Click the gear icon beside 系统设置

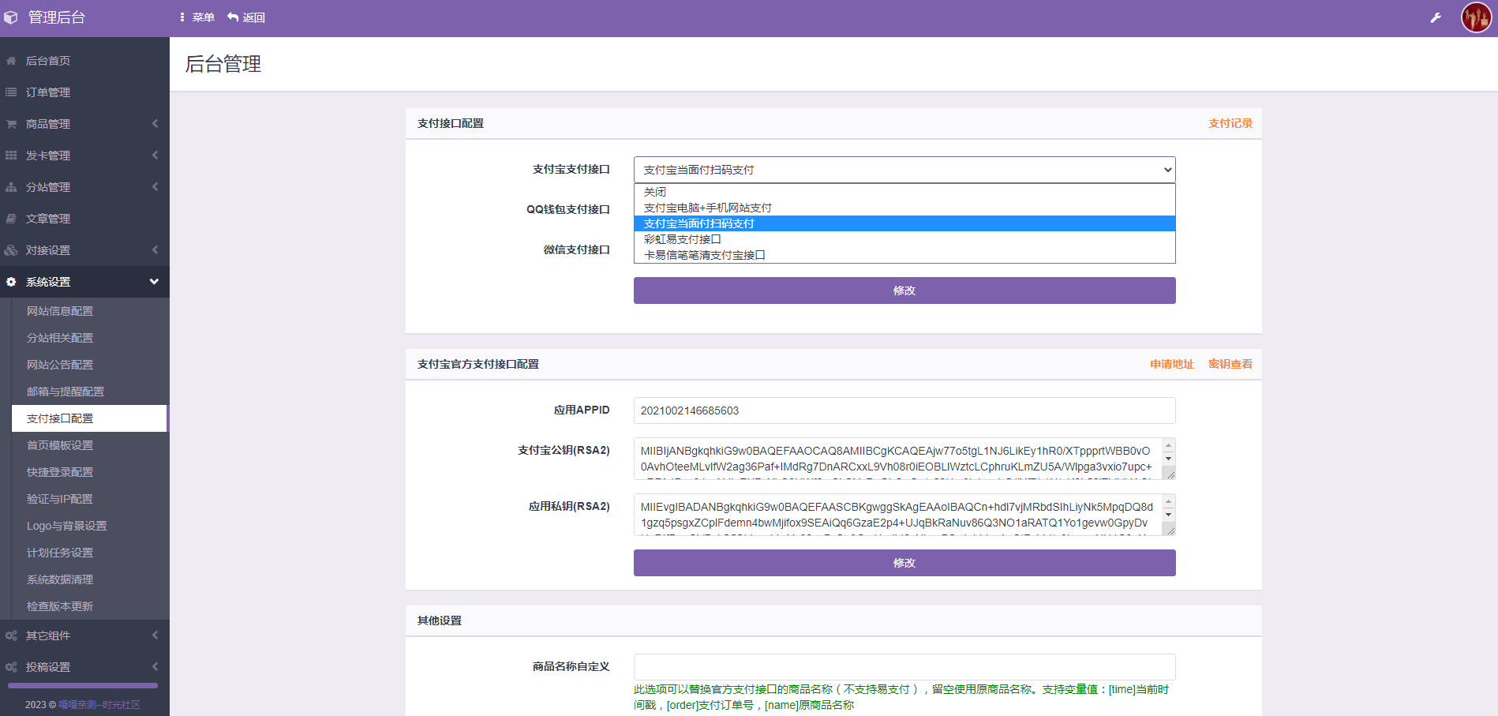[x=11, y=282]
